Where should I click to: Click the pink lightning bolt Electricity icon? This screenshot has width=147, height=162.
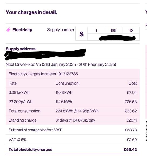click(8, 30)
